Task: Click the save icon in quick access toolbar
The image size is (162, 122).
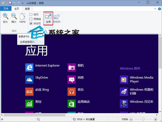Action: tap(10, 2)
